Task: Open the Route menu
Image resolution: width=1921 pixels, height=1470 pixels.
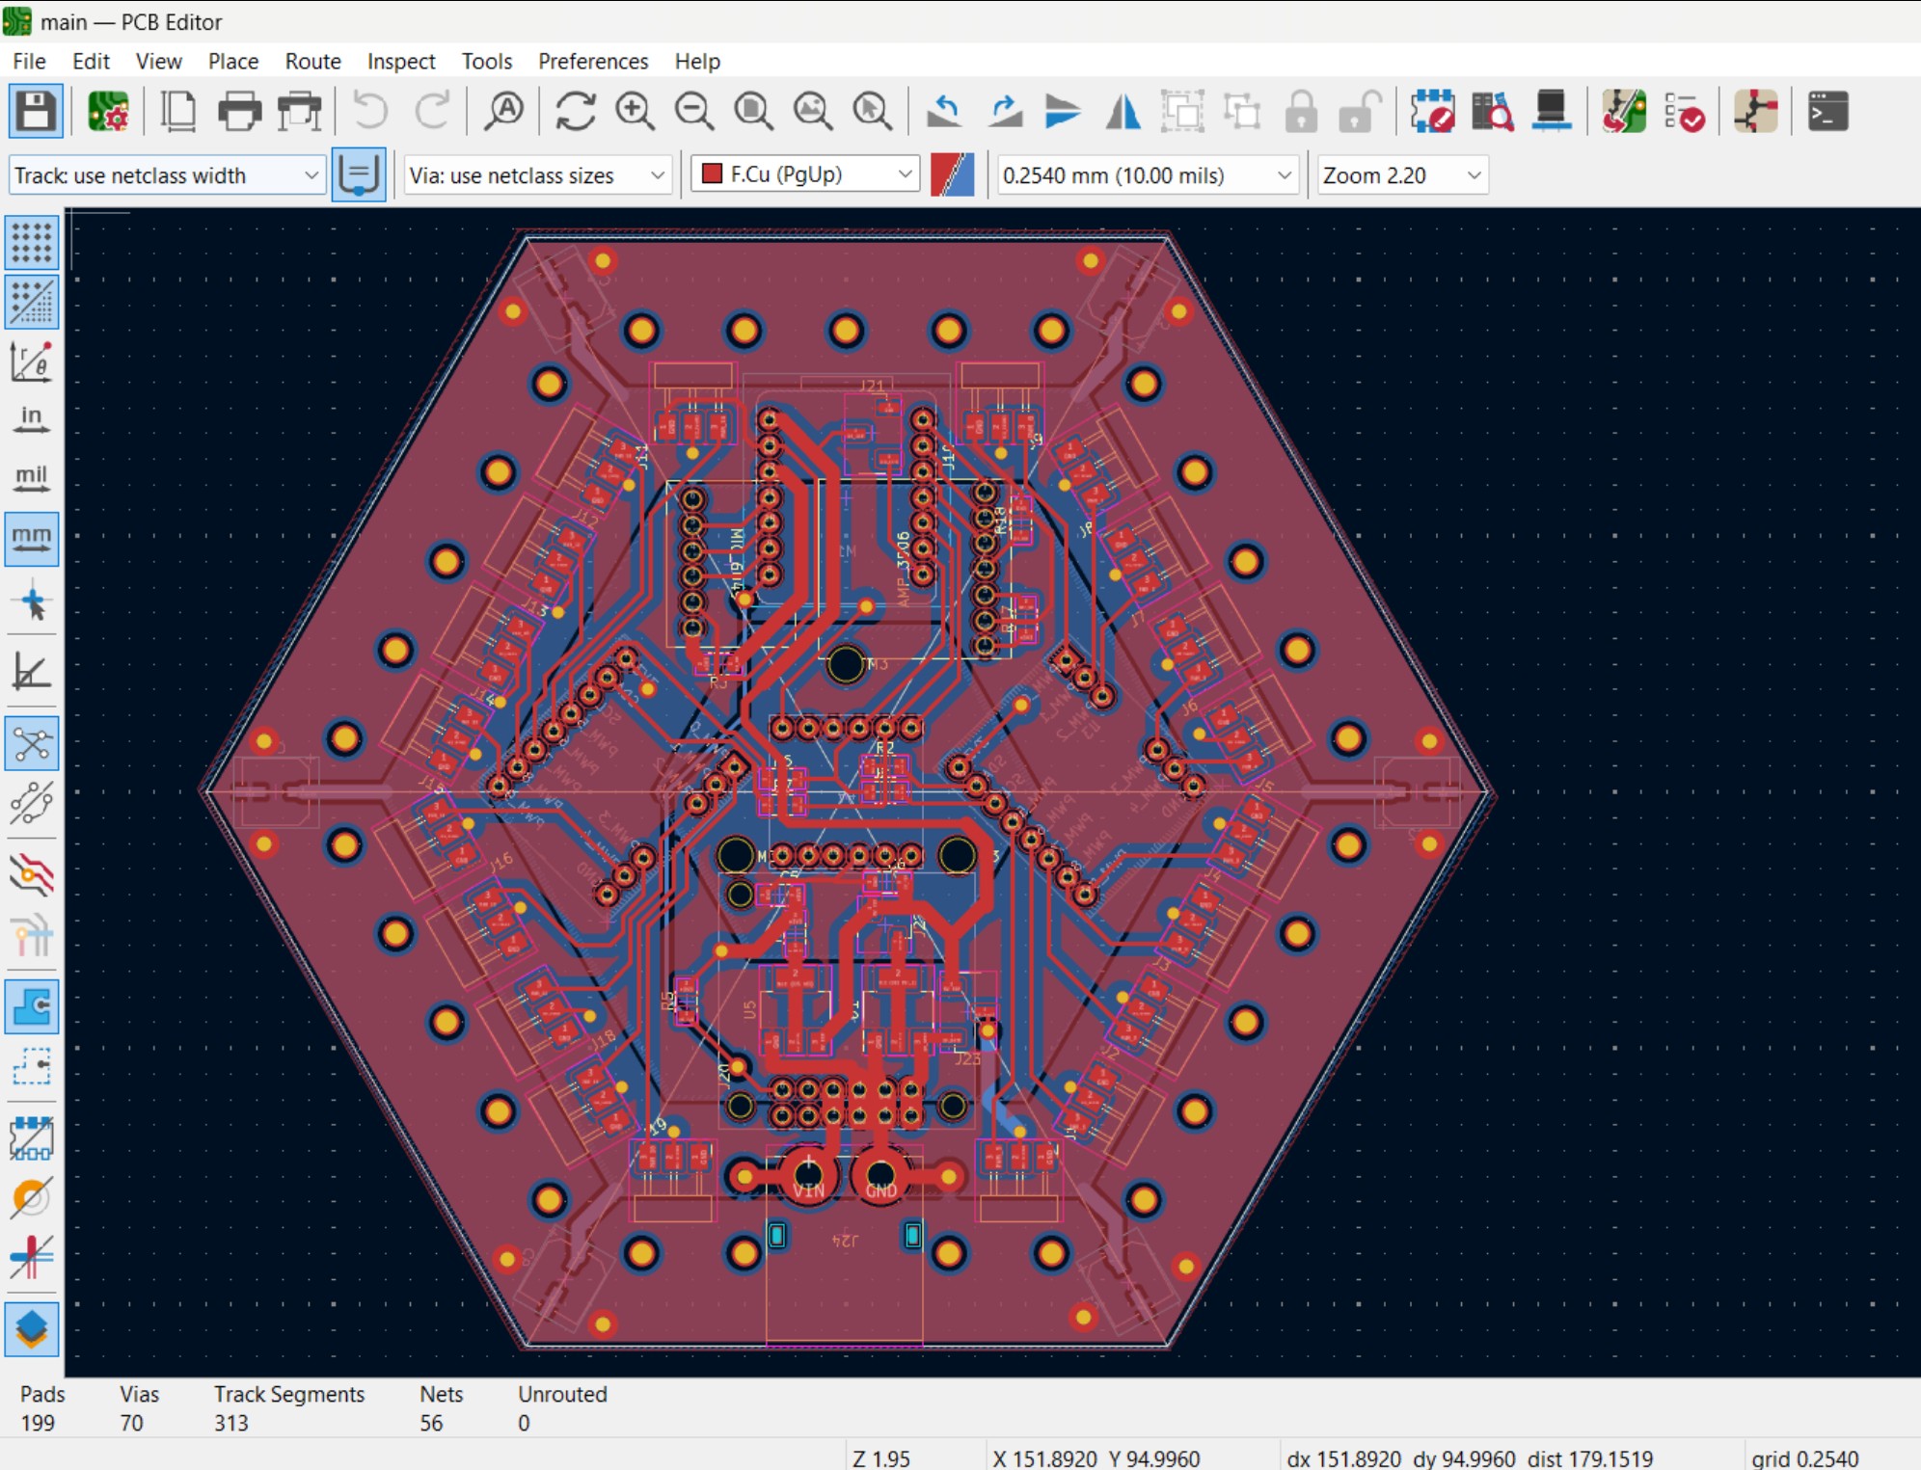Action: [312, 61]
